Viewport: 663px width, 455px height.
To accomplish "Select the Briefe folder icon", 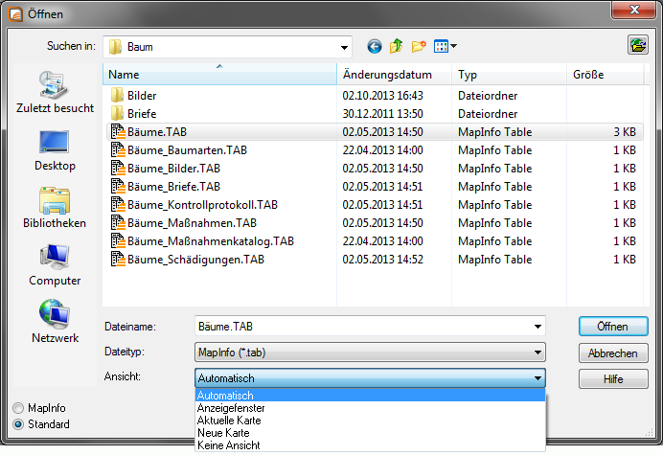I will (x=117, y=113).
